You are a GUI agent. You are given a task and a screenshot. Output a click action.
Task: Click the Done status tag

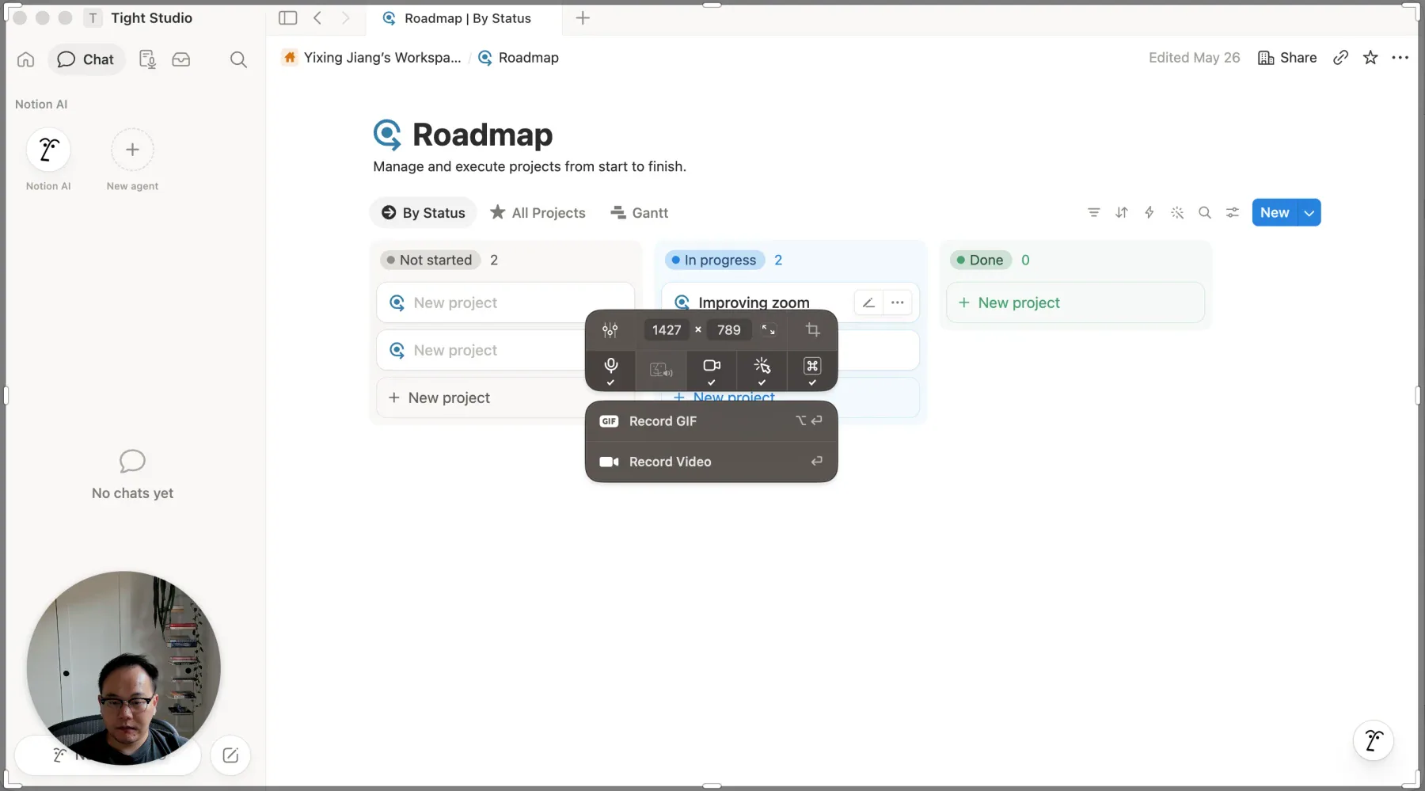coord(980,260)
